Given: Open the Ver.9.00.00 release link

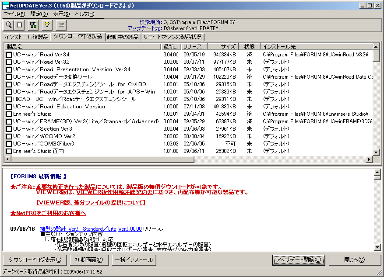Looking at the screenshot, I should [x=130, y=229].
